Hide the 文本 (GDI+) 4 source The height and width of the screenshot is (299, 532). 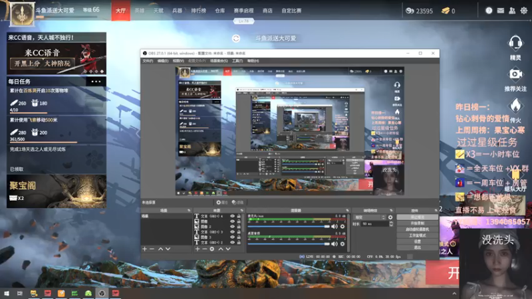pos(232,216)
